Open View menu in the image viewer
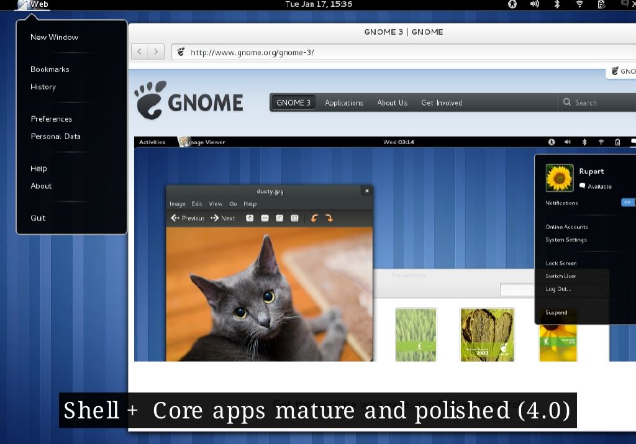 tap(216, 204)
